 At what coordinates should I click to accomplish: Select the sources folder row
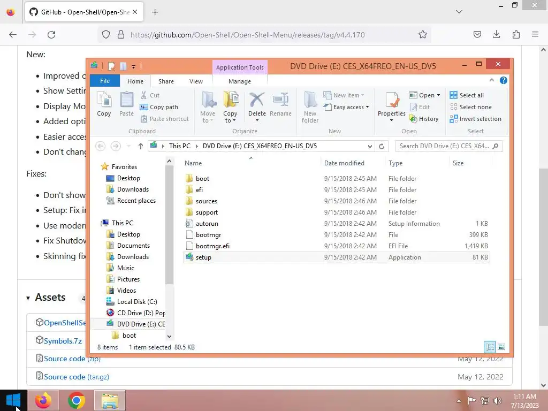[336, 201]
